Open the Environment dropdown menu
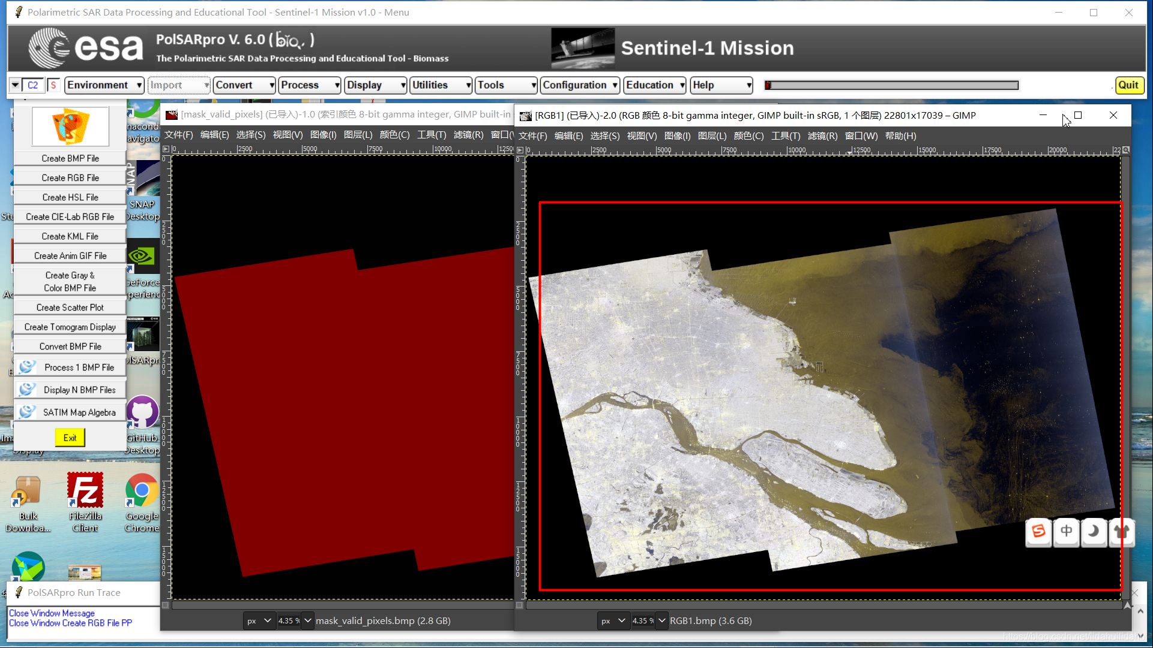1153x648 pixels. point(104,85)
